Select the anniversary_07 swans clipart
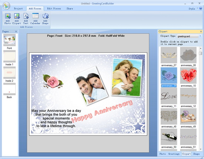This screenshot has height=159, width=204. pos(169,55)
